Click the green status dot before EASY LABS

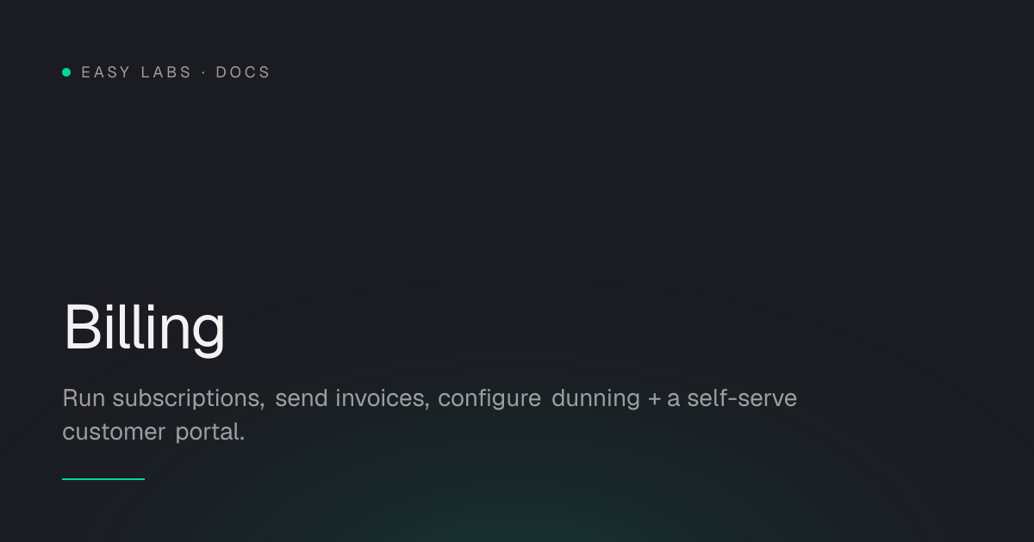[x=66, y=72]
